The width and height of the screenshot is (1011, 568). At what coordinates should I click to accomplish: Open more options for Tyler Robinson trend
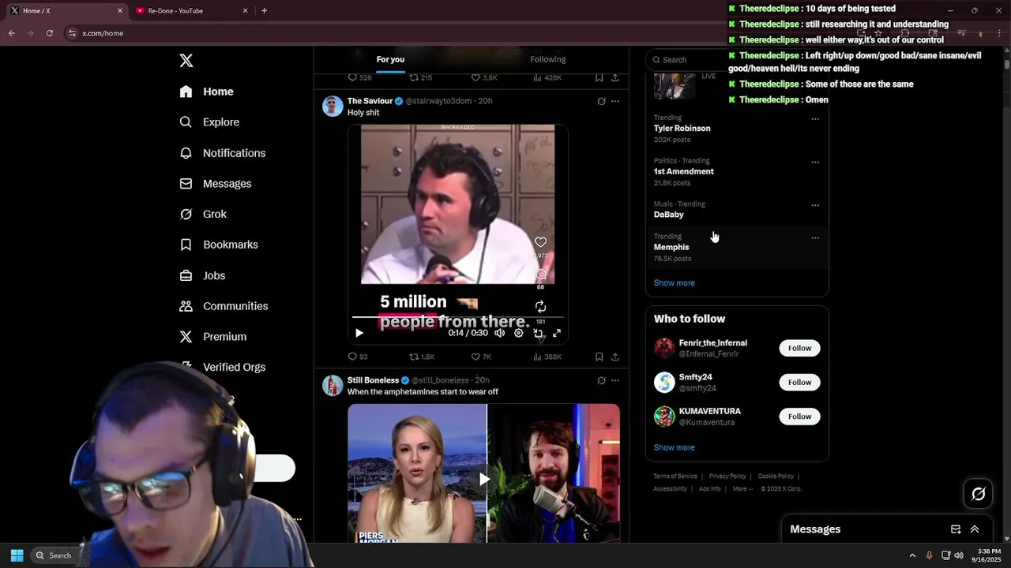pos(815,119)
